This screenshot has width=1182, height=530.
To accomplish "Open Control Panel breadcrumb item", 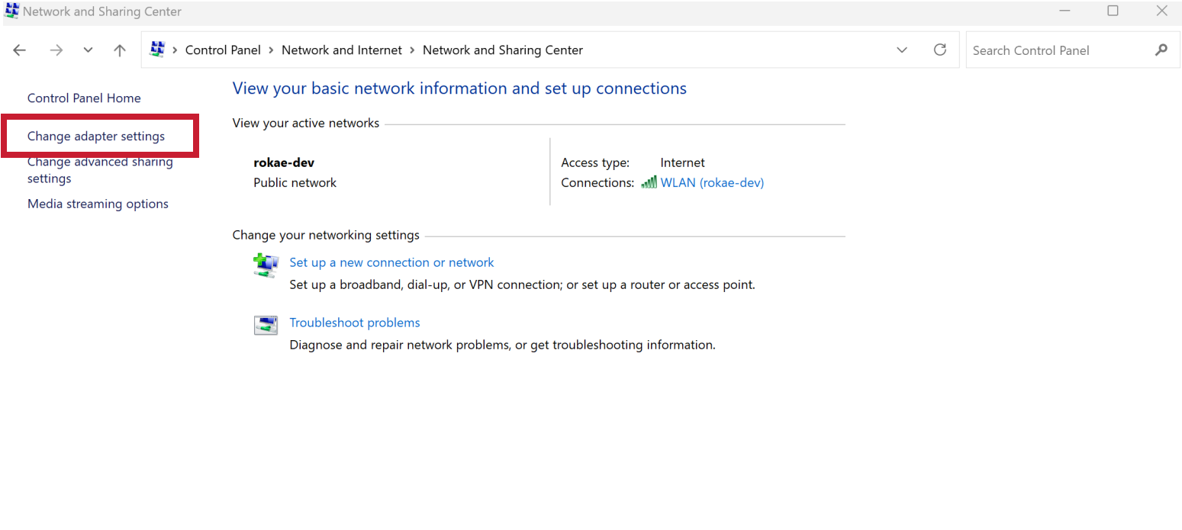I will (223, 50).
